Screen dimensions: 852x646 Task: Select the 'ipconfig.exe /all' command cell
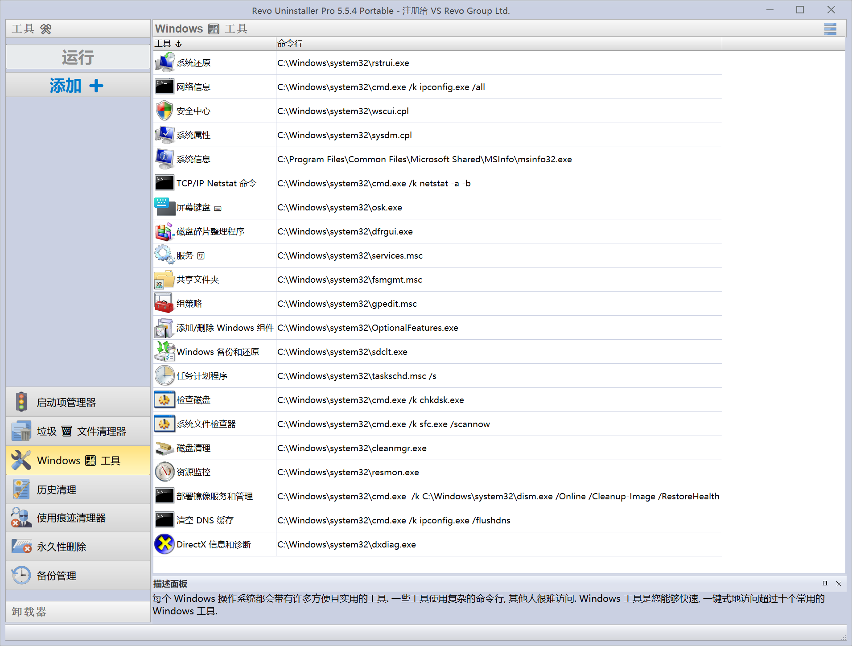[499, 87]
